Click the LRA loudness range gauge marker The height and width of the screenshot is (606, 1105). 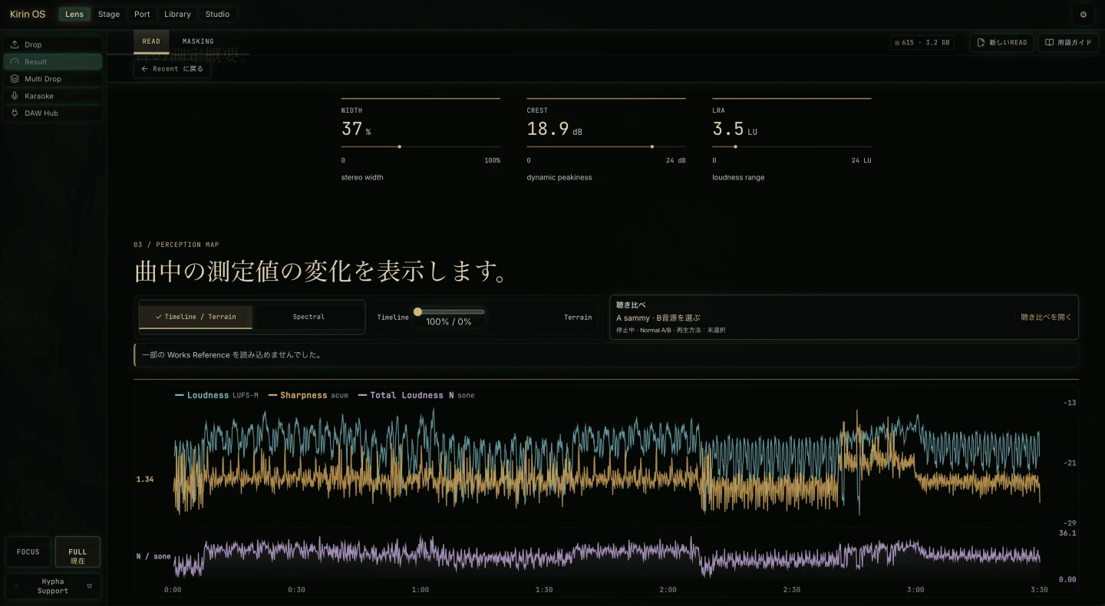735,147
